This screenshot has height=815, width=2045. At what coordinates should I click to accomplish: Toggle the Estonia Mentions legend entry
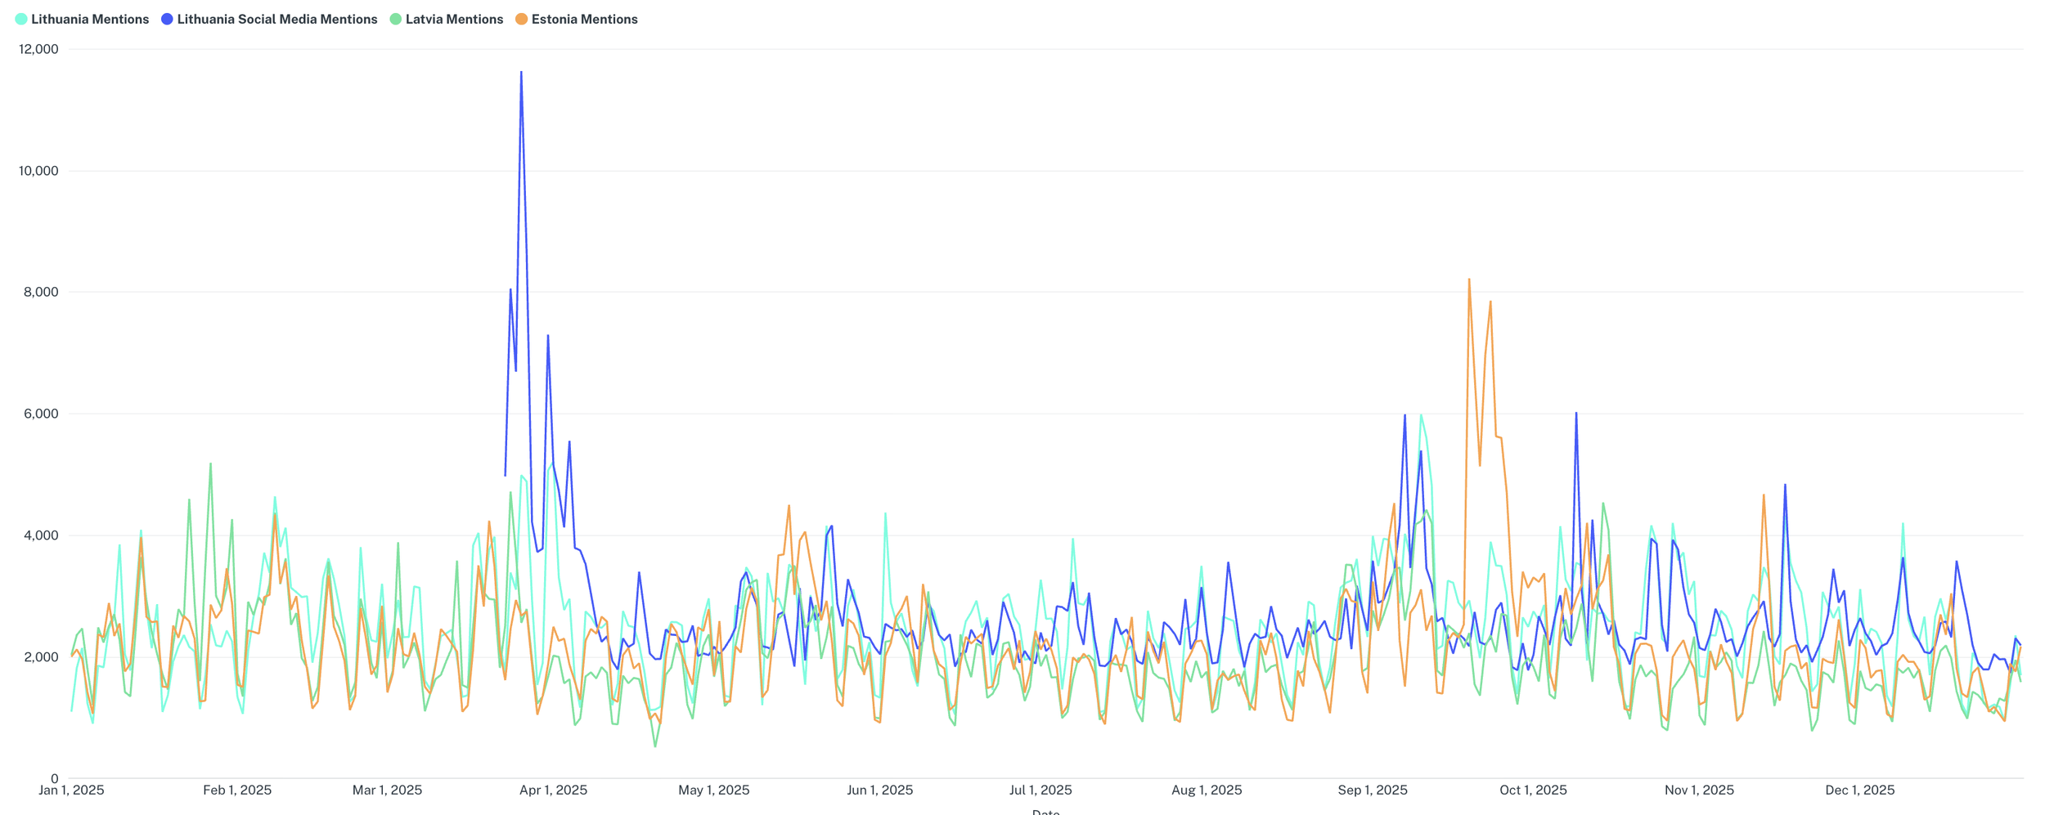click(x=577, y=19)
